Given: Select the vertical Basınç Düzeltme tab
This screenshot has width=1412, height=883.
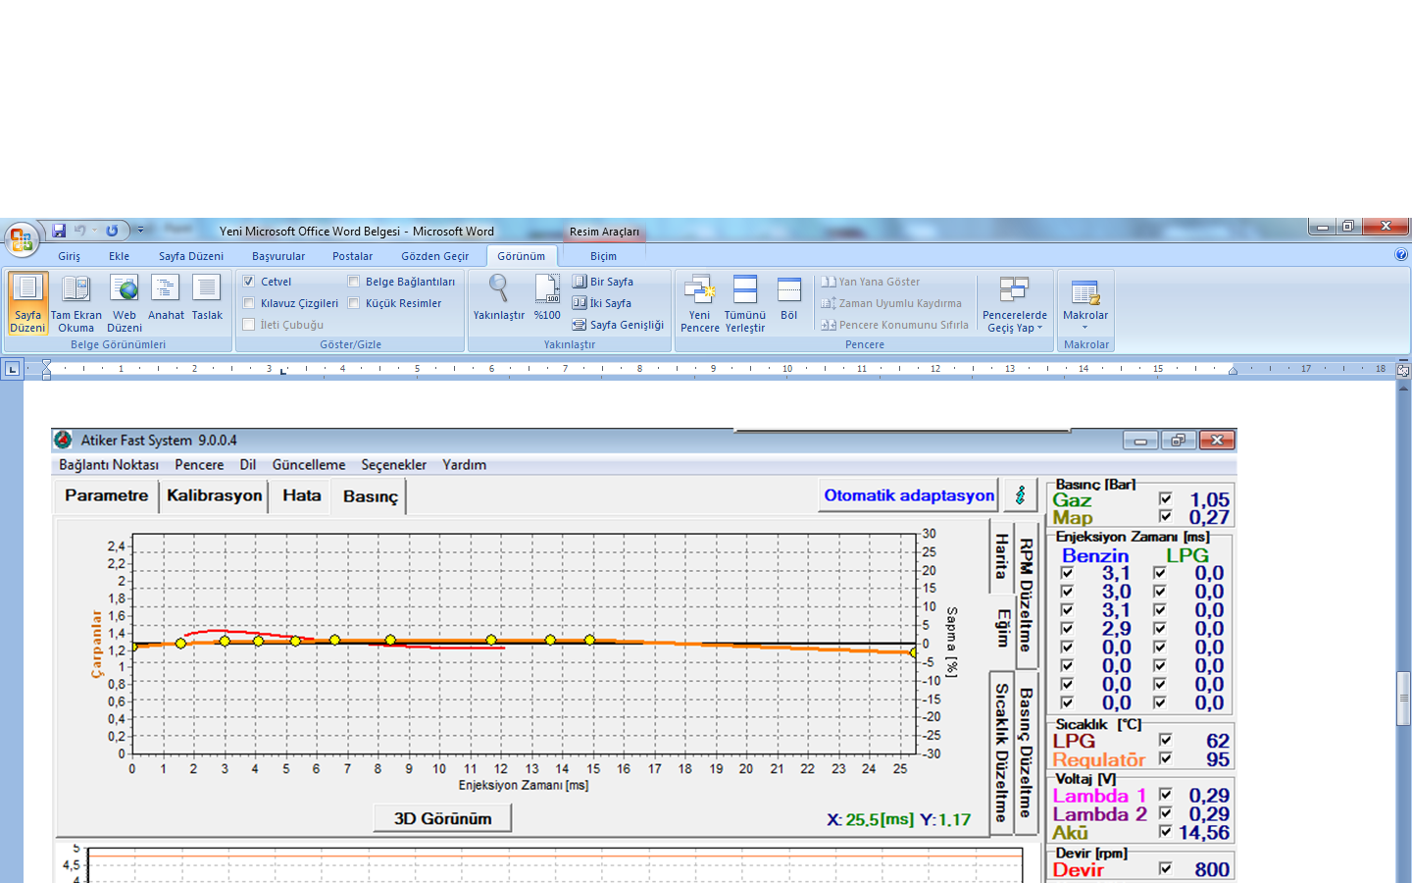Looking at the screenshot, I should 1026,753.
